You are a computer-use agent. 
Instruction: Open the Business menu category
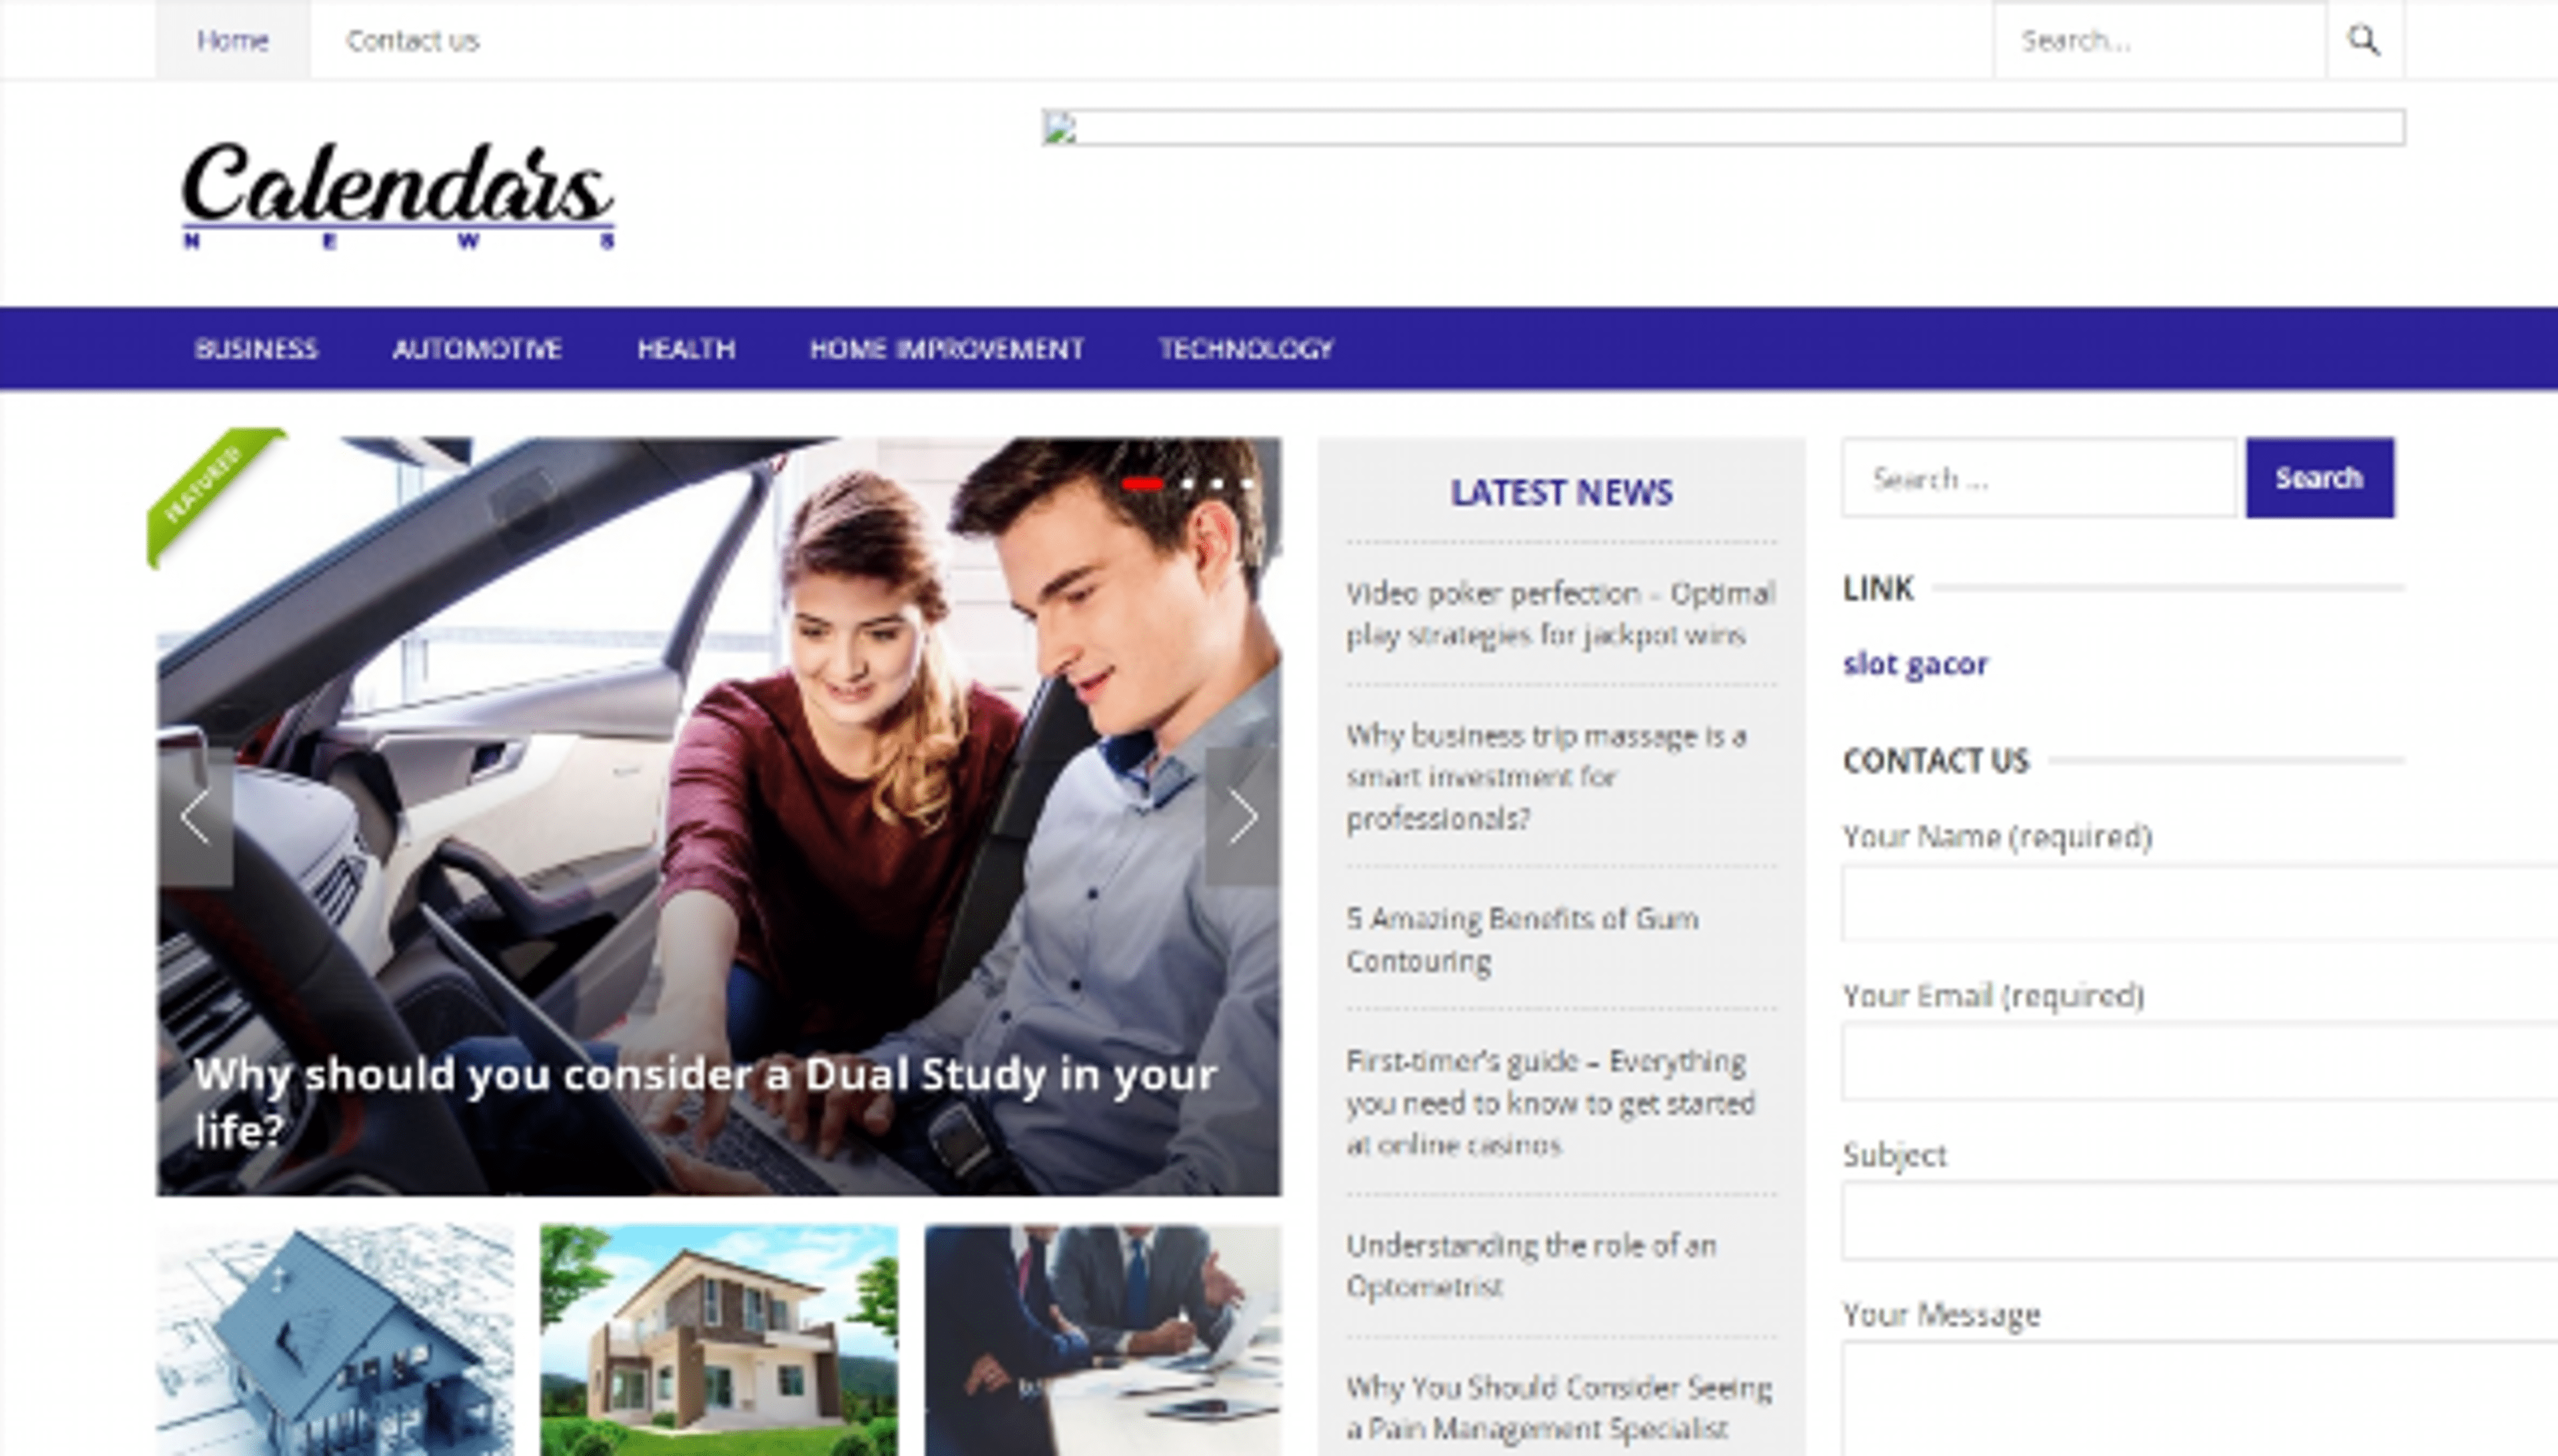[x=256, y=348]
